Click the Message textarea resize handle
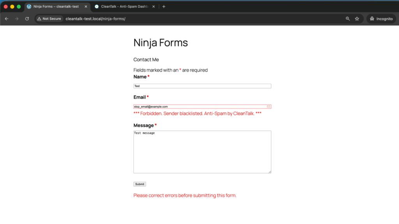The height and width of the screenshot is (224, 399). 270,171
